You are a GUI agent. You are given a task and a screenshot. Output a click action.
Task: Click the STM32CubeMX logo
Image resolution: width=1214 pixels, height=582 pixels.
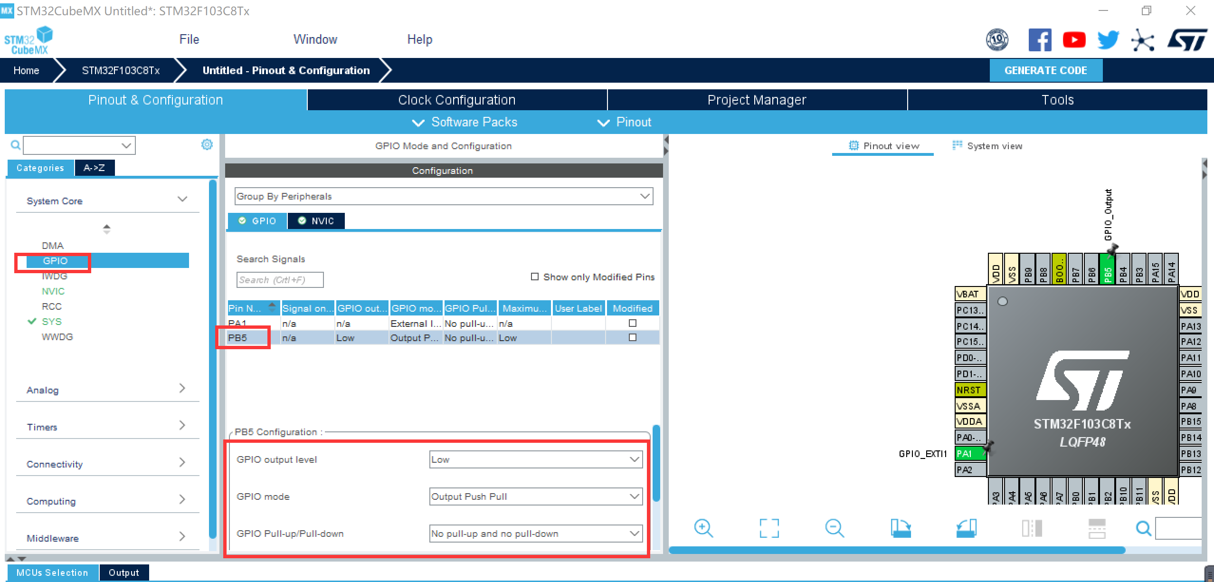click(x=28, y=41)
